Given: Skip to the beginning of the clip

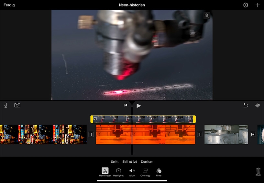Looking at the screenshot, I should [x=126, y=105].
